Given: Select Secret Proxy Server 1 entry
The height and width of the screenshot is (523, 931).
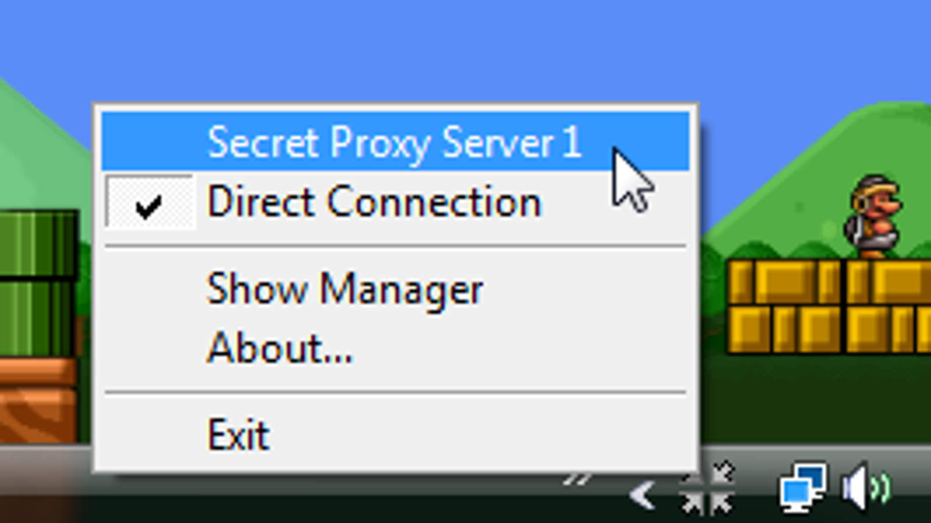Looking at the screenshot, I should [396, 142].
